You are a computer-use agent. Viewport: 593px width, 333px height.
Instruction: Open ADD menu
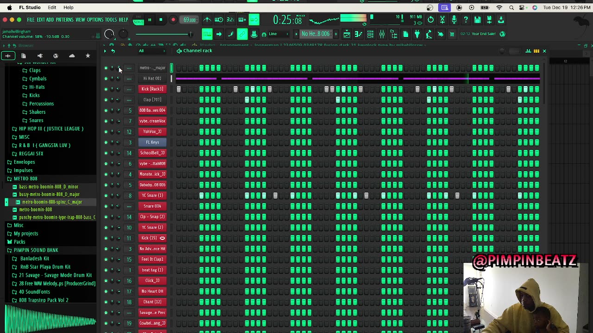50,20
